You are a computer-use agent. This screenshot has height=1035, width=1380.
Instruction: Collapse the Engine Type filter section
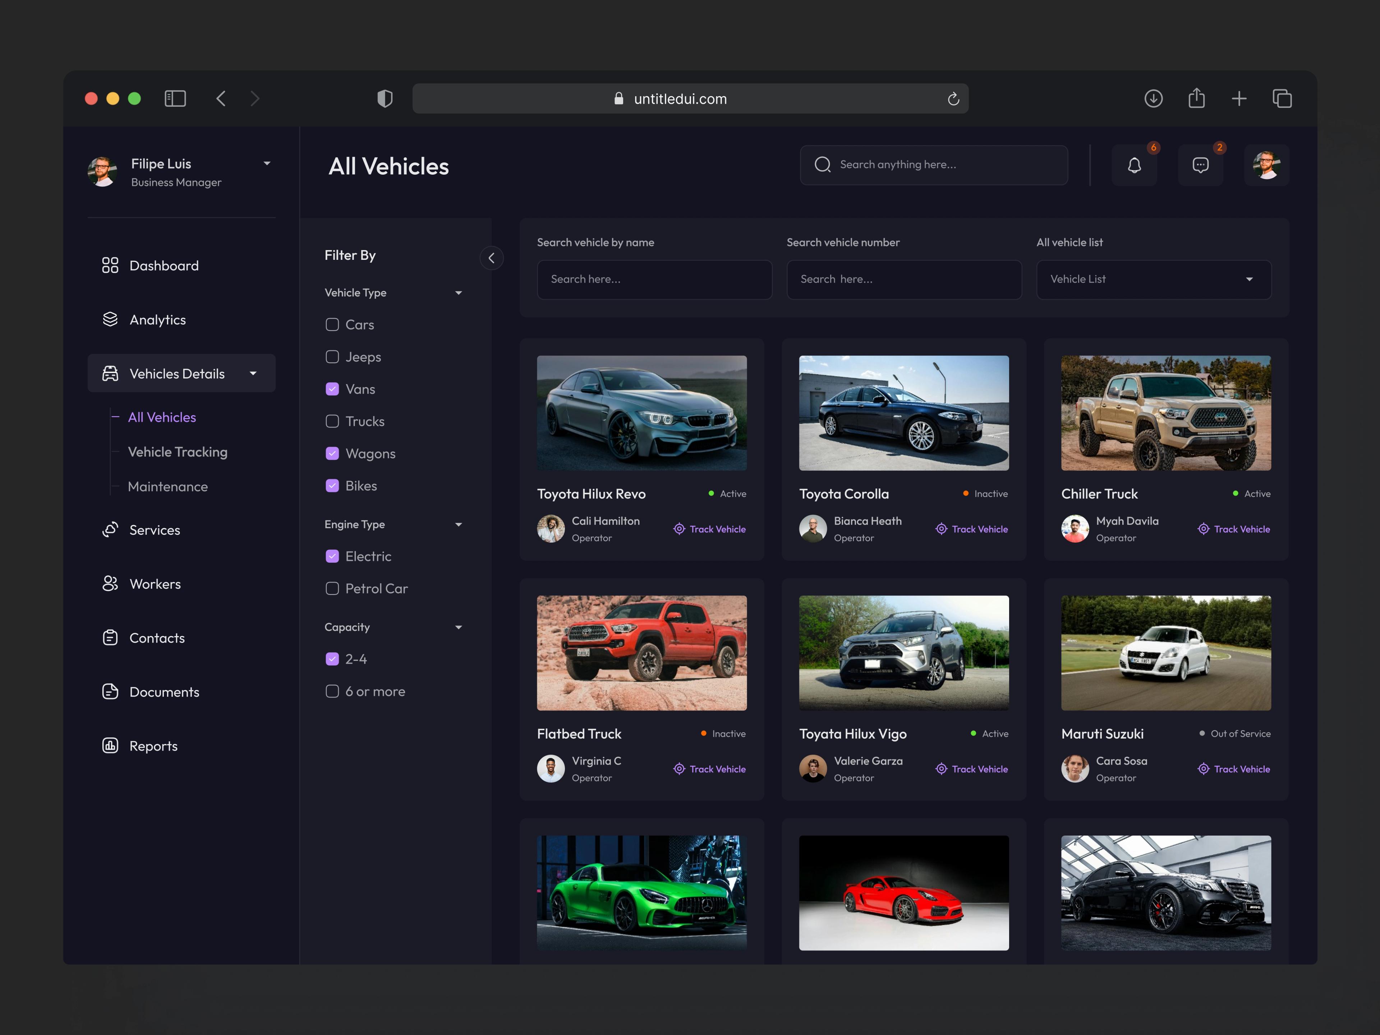(459, 525)
